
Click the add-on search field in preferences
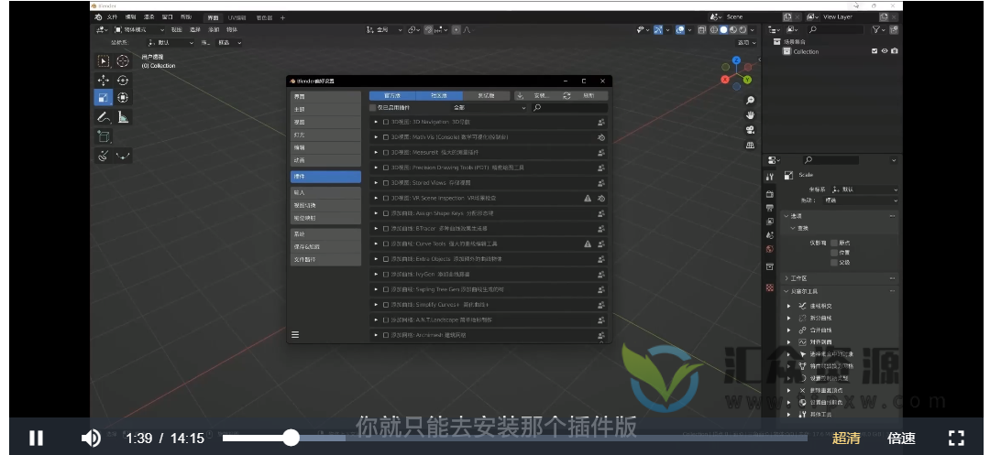[x=569, y=108]
